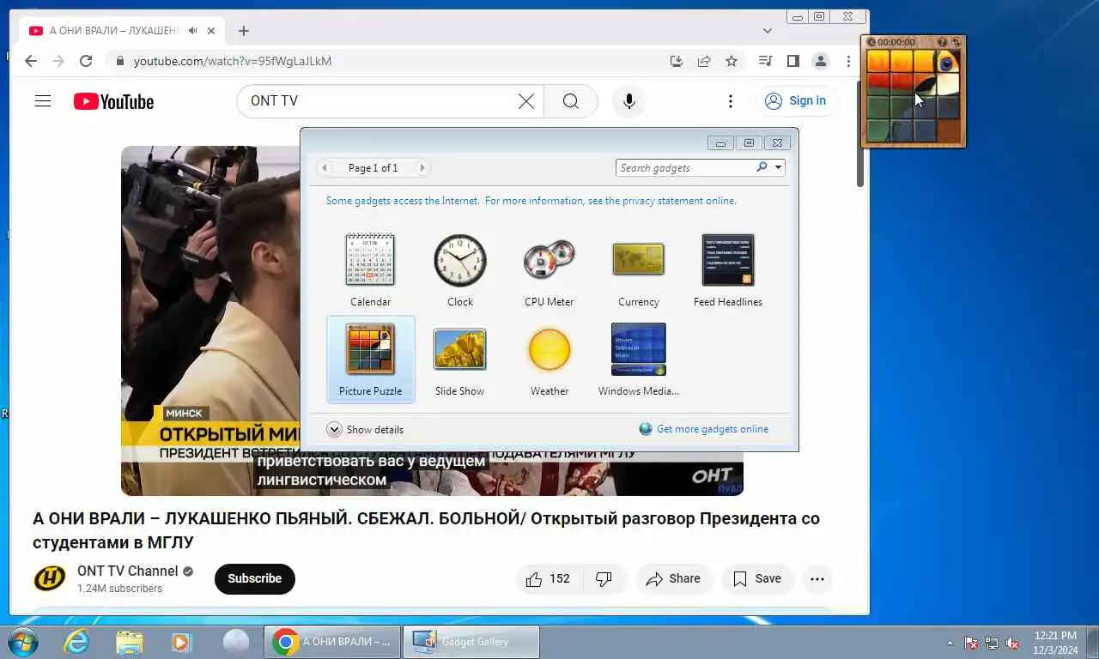Screen dimensions: 1099x659
Task: Expand Show details in Gadget Gallery
Action: pos(365,429)
